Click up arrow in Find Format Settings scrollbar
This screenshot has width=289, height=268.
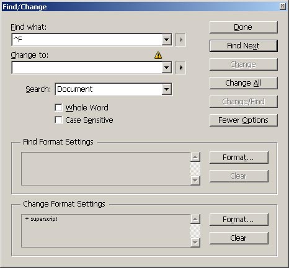click(195, 157)
